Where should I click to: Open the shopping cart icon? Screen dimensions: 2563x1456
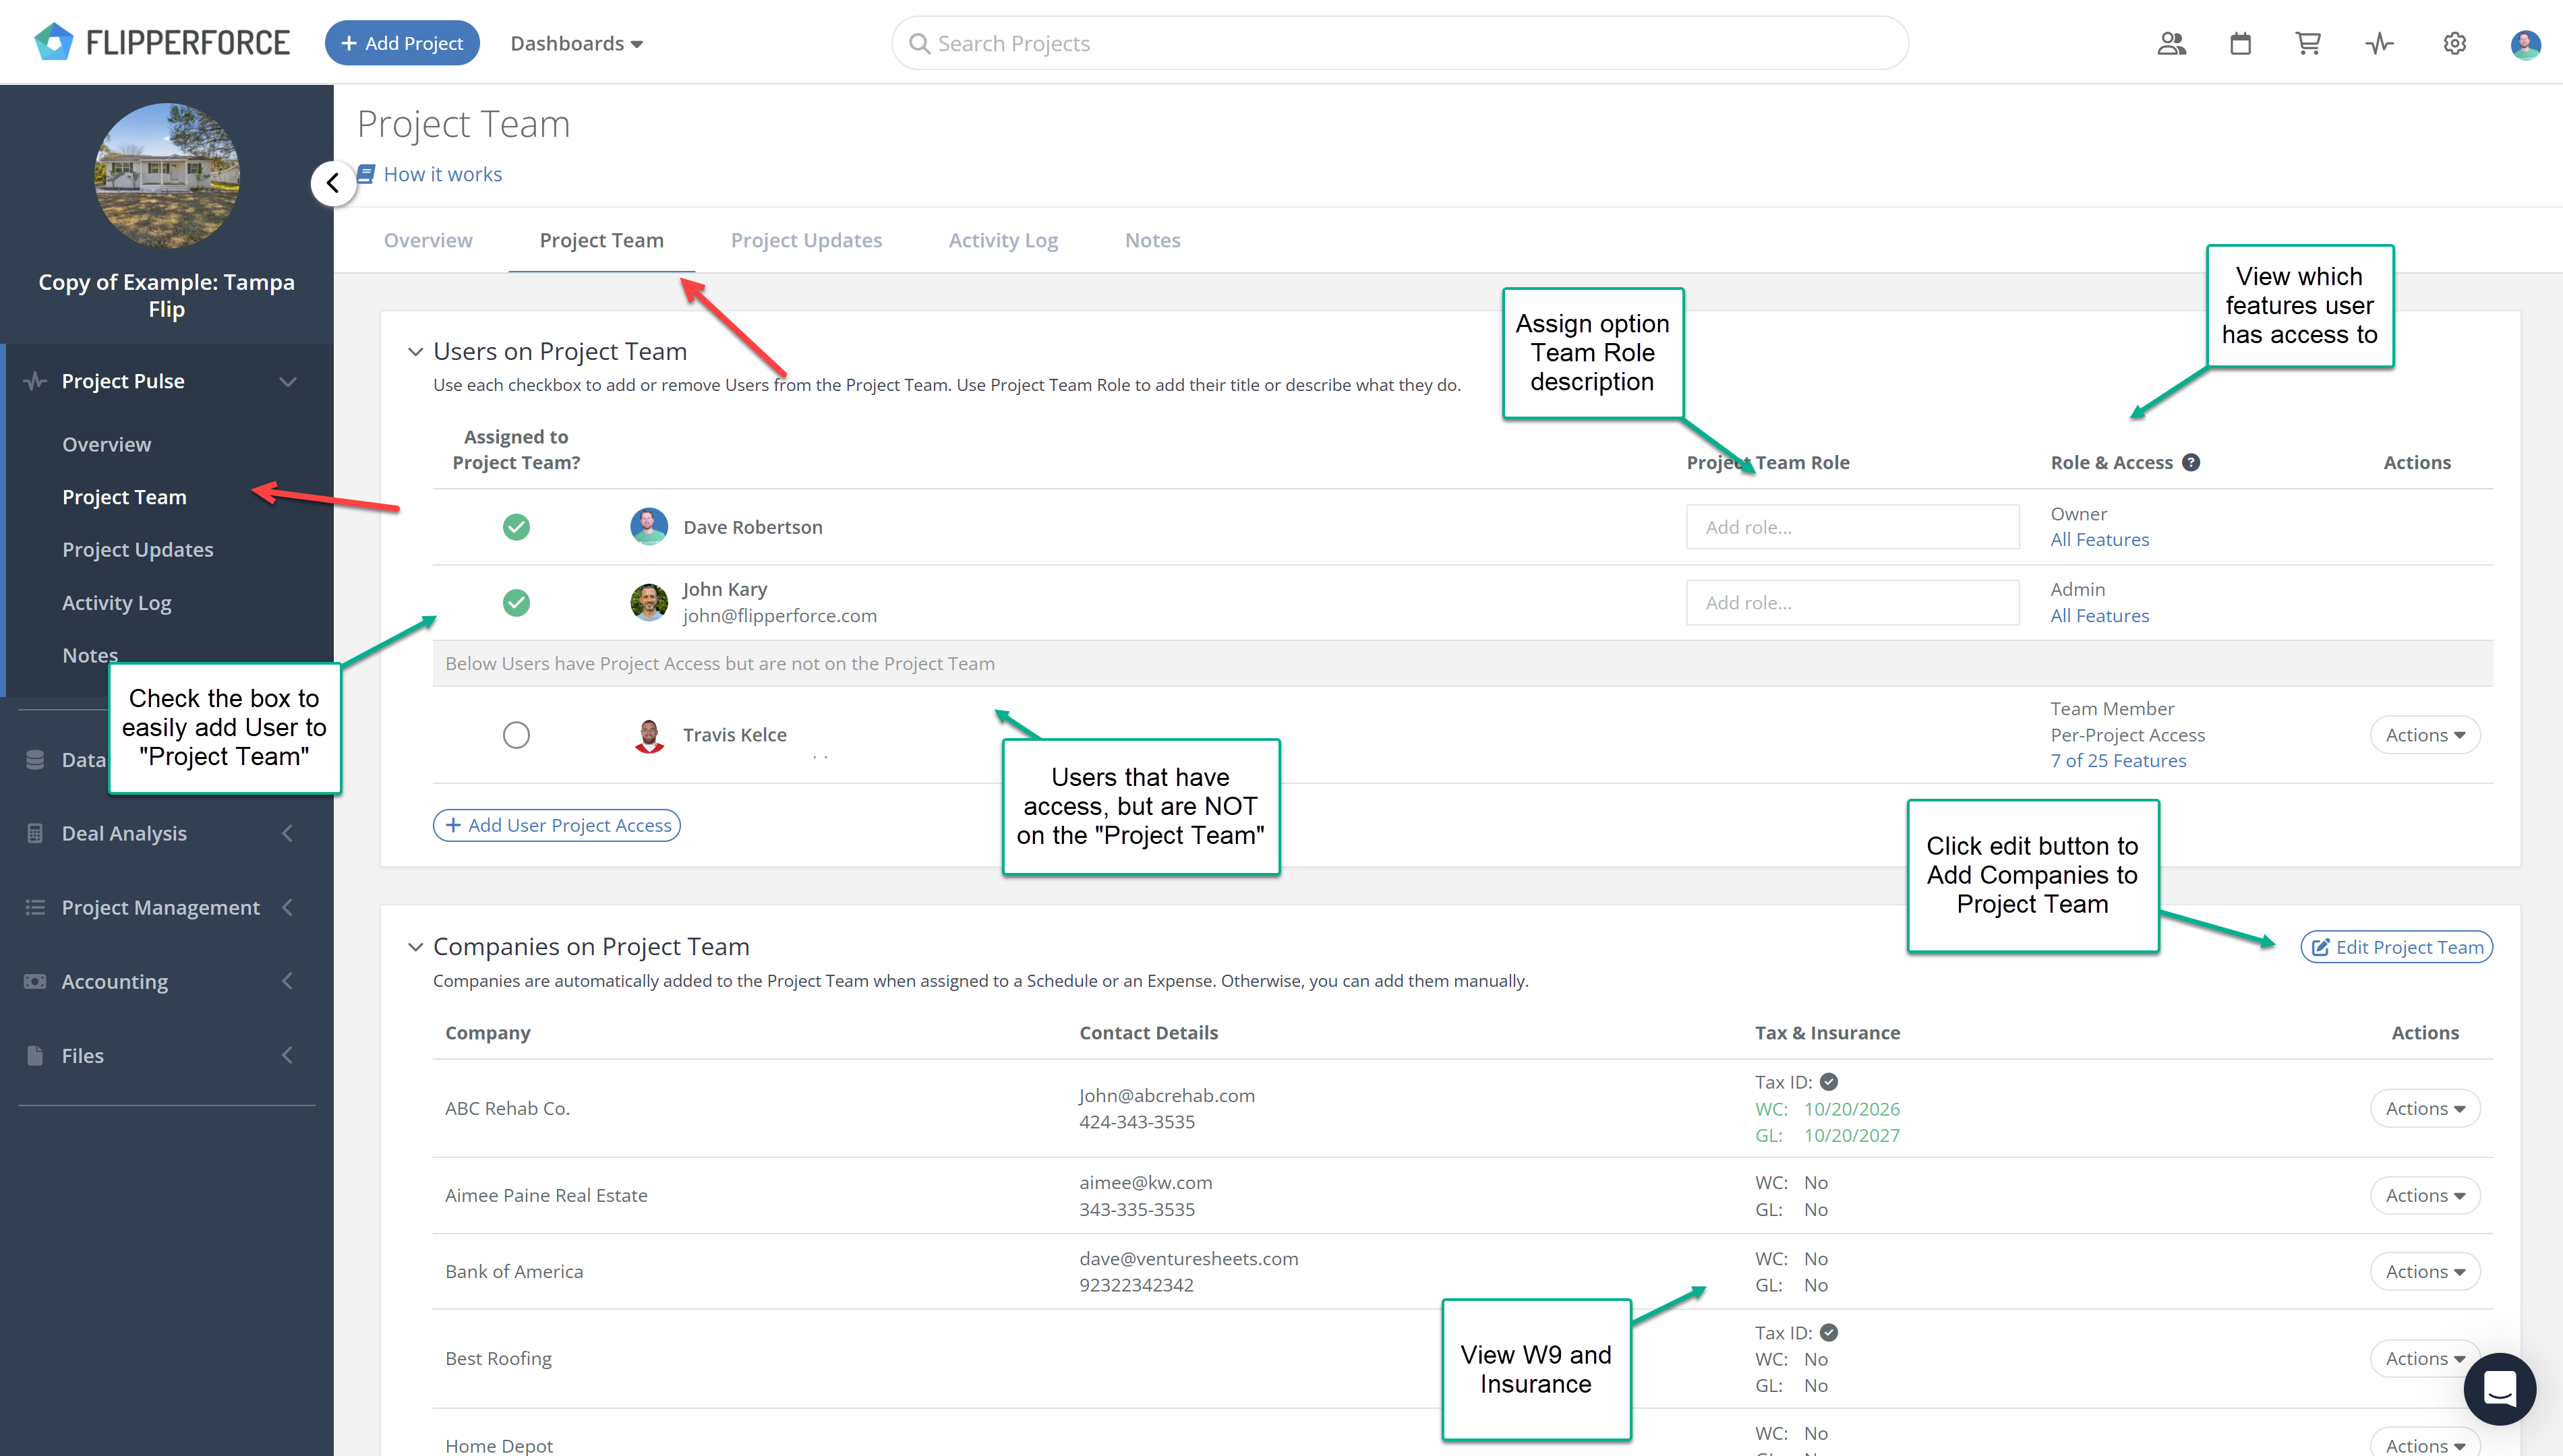coord(2308,43)
